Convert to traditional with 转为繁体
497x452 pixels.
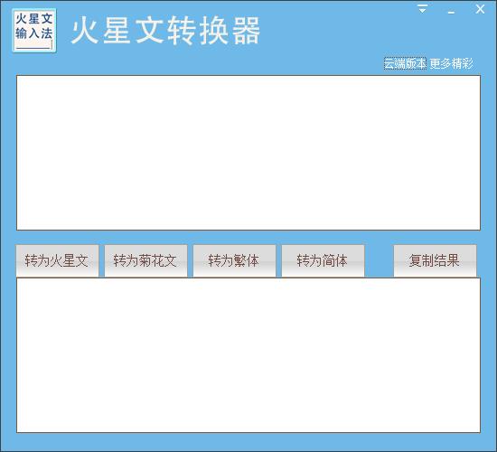click(x=234, y=260)
